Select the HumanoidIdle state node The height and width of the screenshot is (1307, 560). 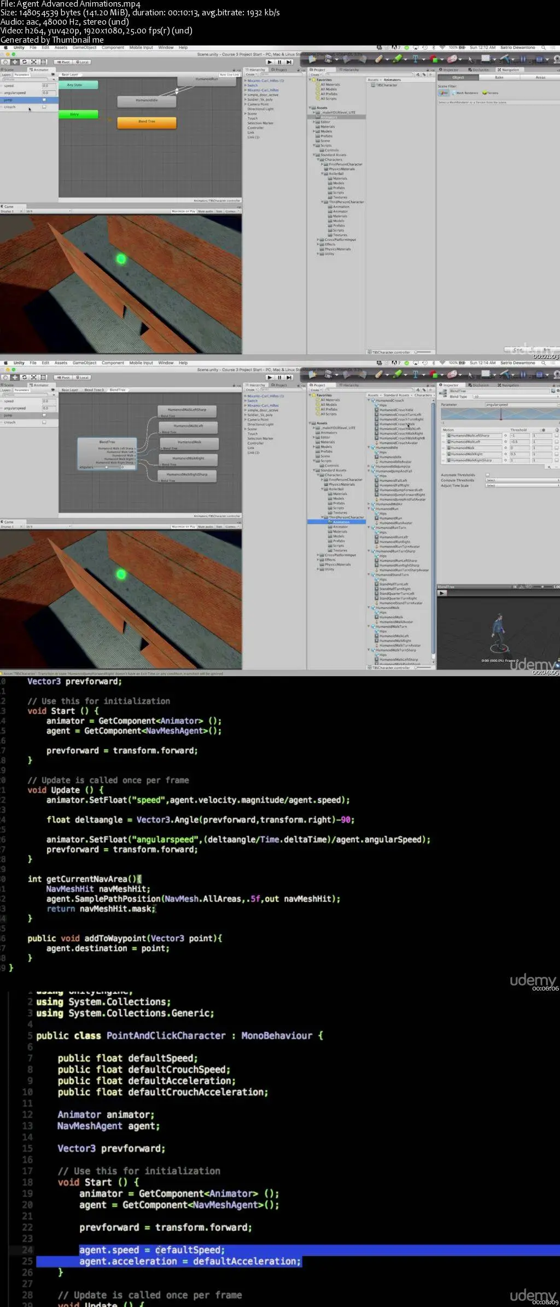[x=147, y=101]
